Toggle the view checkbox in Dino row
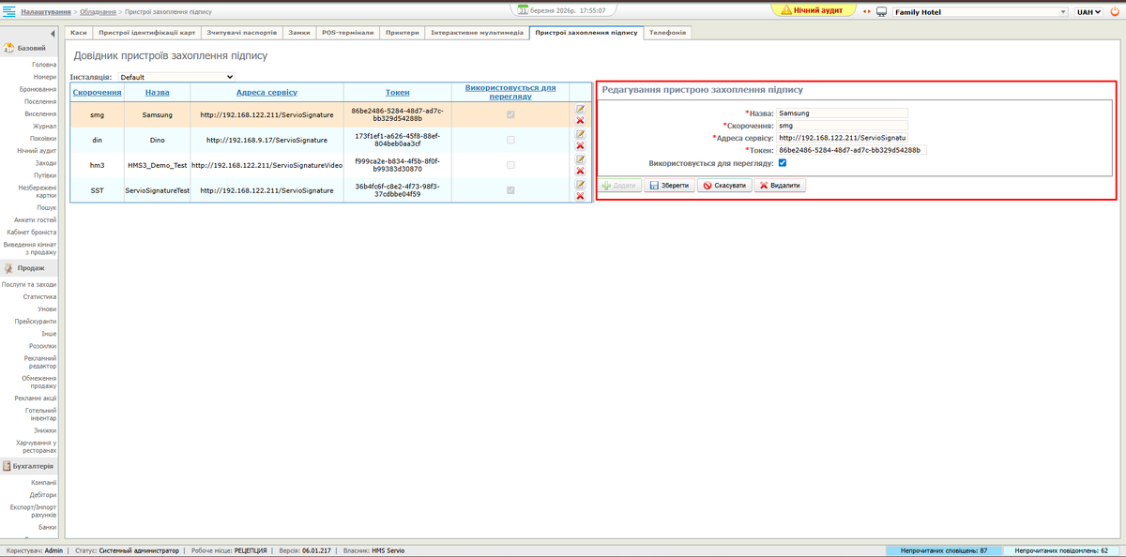 pyautogui.click(x=510, y=140)
